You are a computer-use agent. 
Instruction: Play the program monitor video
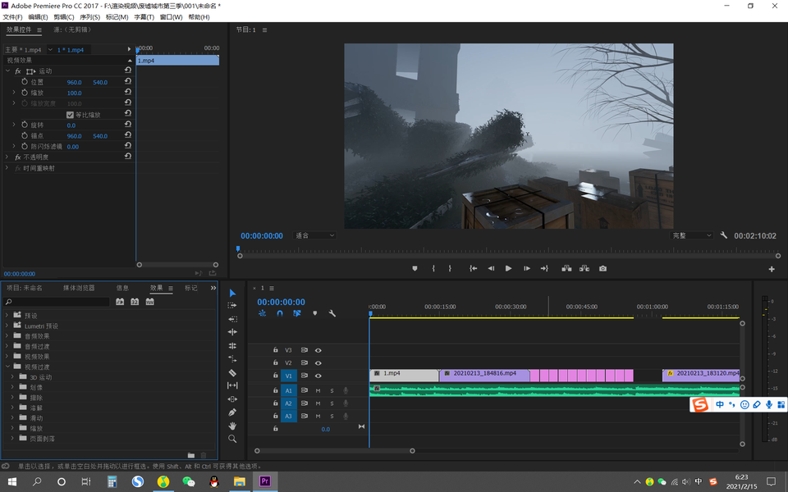508,269
